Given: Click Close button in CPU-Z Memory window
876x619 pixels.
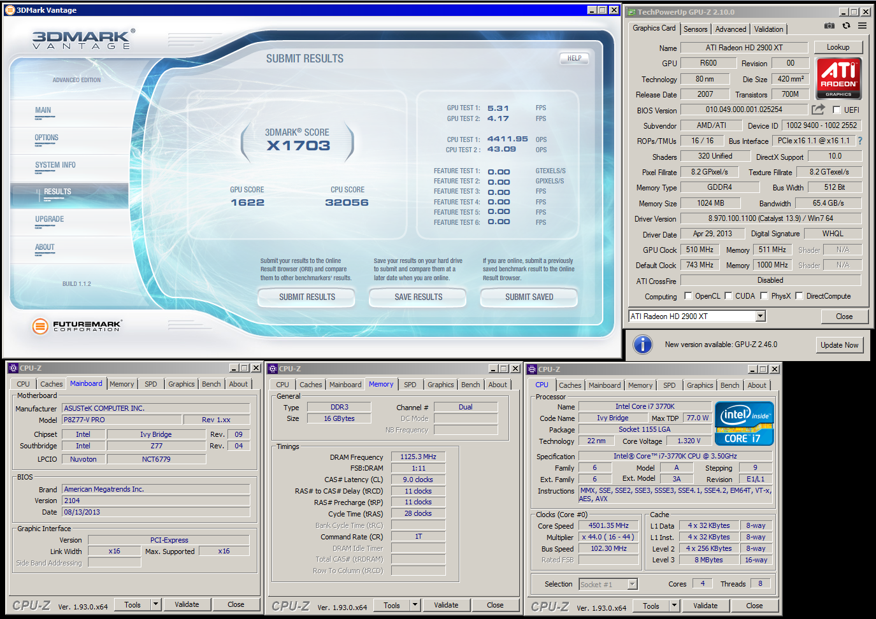Looking at the screenshot, I should point(495,605).
